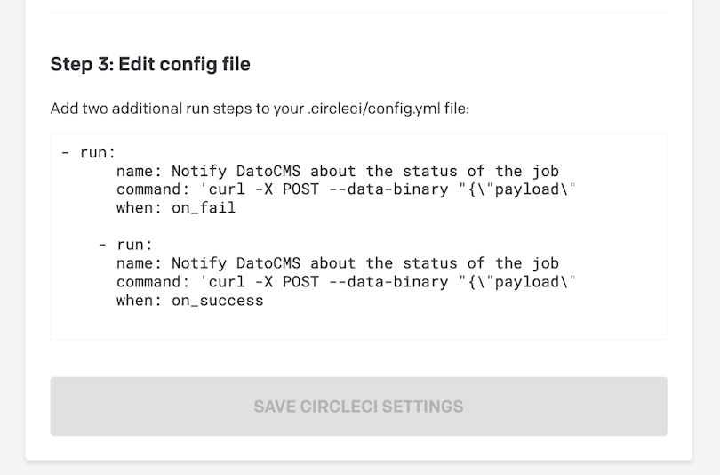The image size is (720, 475).
Task: Click 'curl' in the first command line
Action: (x=227, y=189)
